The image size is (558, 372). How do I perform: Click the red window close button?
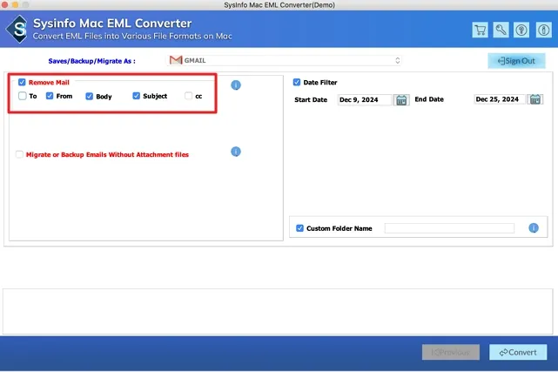tap(4, 4)
